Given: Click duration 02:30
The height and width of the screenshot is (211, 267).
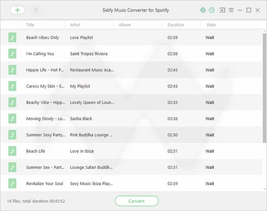Looking at the screenshot, I should [x=173, y=135].
